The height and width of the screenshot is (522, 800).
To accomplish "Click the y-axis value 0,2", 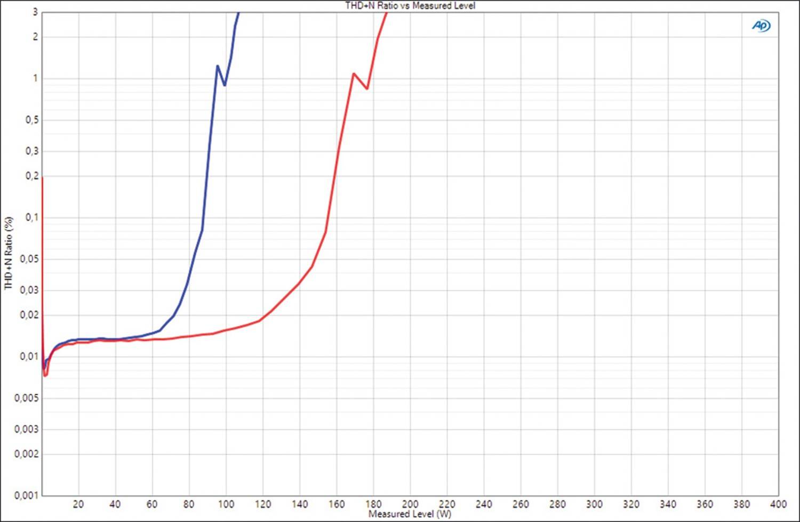I will (x=32, y=176).
